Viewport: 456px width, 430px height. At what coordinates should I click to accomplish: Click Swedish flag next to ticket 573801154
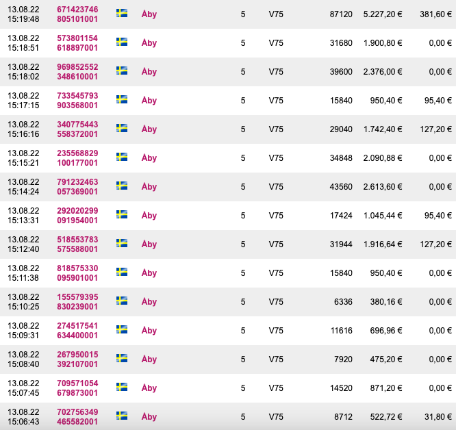[122, 42]
